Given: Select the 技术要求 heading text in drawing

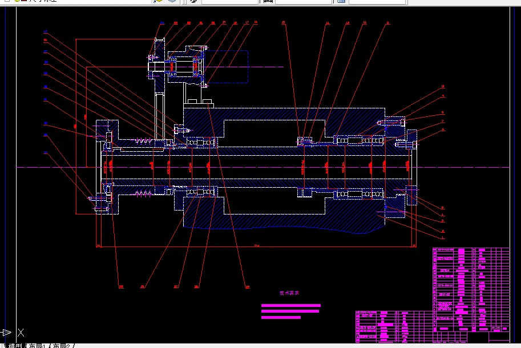Looking at the screenshot, I should click(x=289, y=293).
